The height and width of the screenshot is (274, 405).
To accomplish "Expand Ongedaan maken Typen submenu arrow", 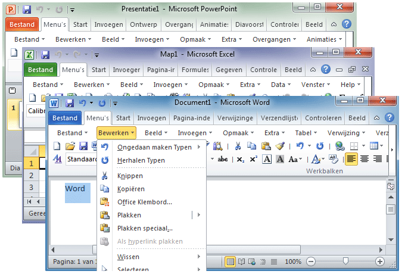I will pyautogui.click(x=199, y=147).
